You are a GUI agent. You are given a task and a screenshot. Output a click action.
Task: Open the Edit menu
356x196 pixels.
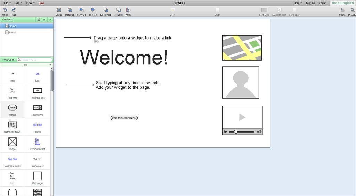pos(18,3)
